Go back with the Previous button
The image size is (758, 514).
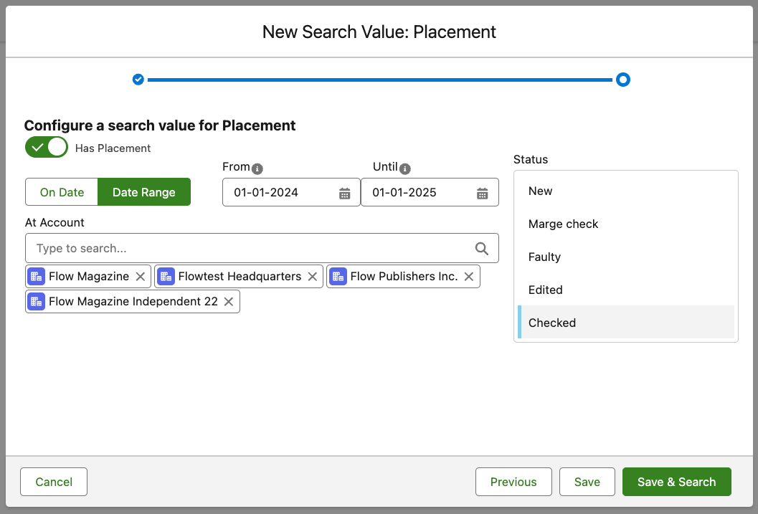513,482
